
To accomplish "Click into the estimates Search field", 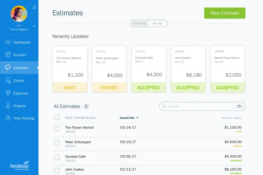I will coord(199,106).
